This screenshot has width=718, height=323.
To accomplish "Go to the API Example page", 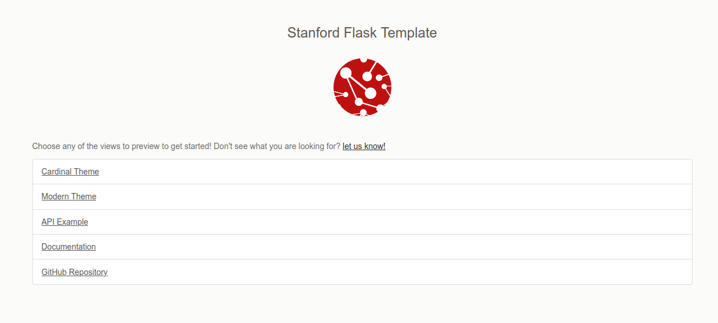I will pos(65,222).
